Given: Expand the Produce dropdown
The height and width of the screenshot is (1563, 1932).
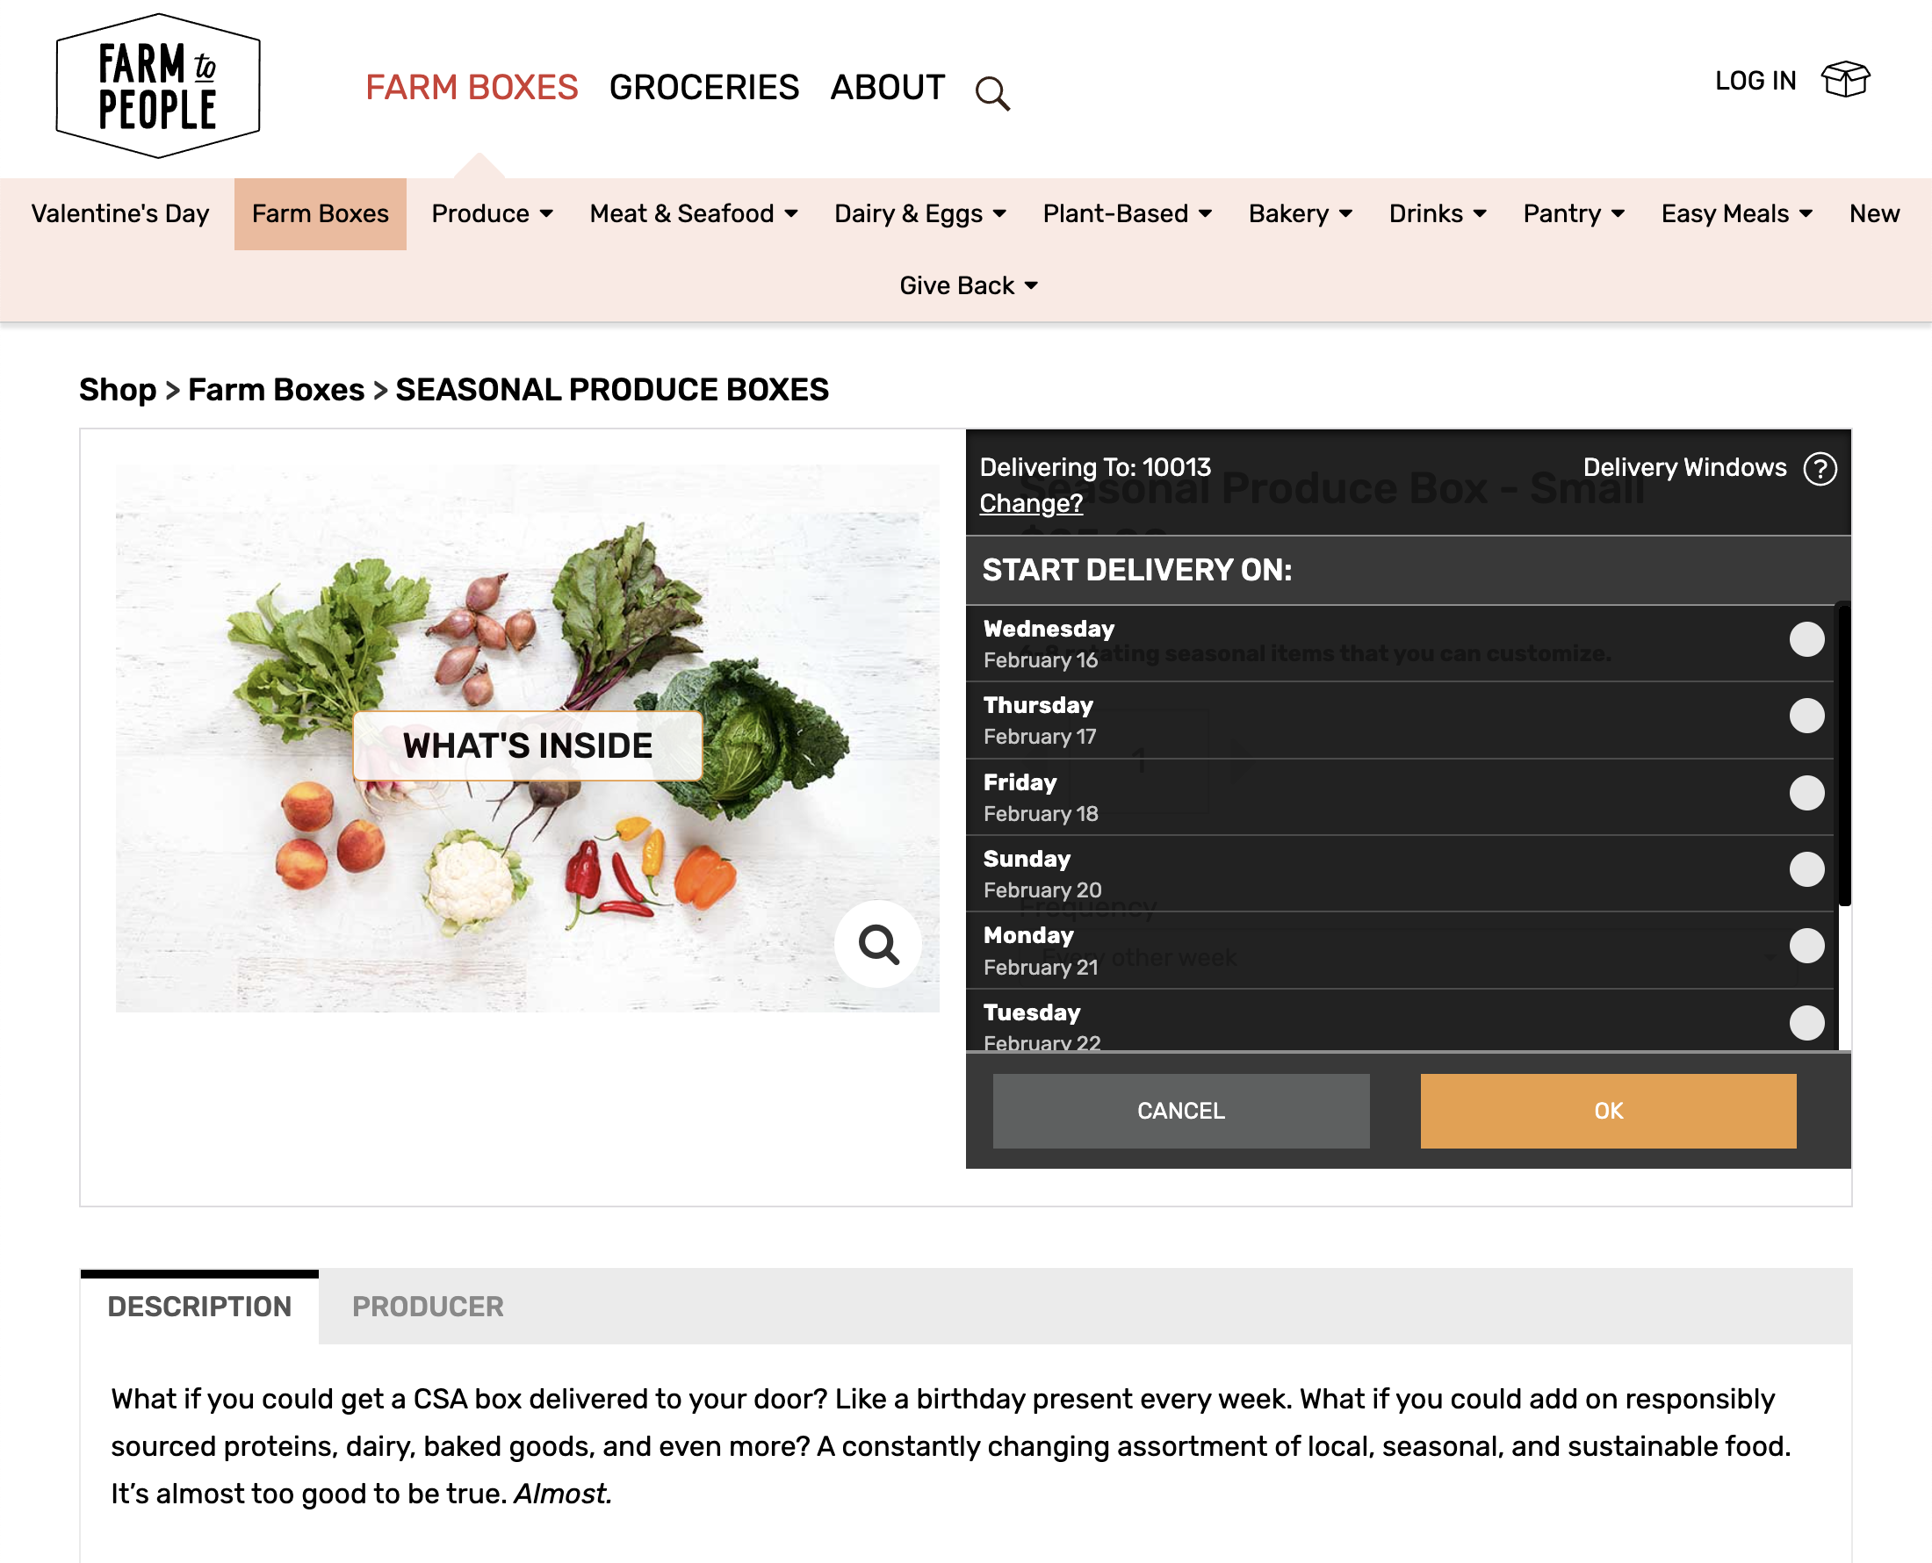Looking at the screenshot, I should [492, 214].
